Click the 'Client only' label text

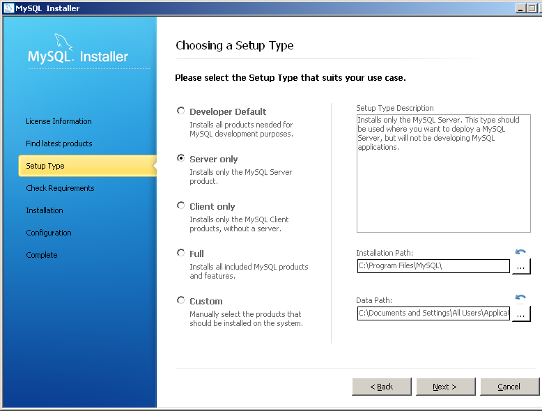pos(212,206)
